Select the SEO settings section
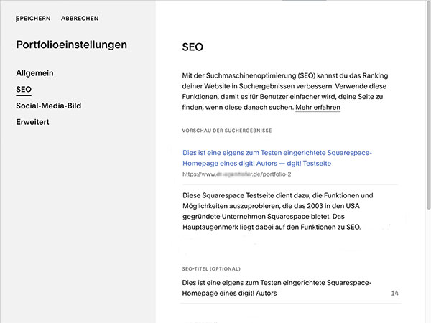Viewport: 431px width, 323px height. click(x=24, y=90)
